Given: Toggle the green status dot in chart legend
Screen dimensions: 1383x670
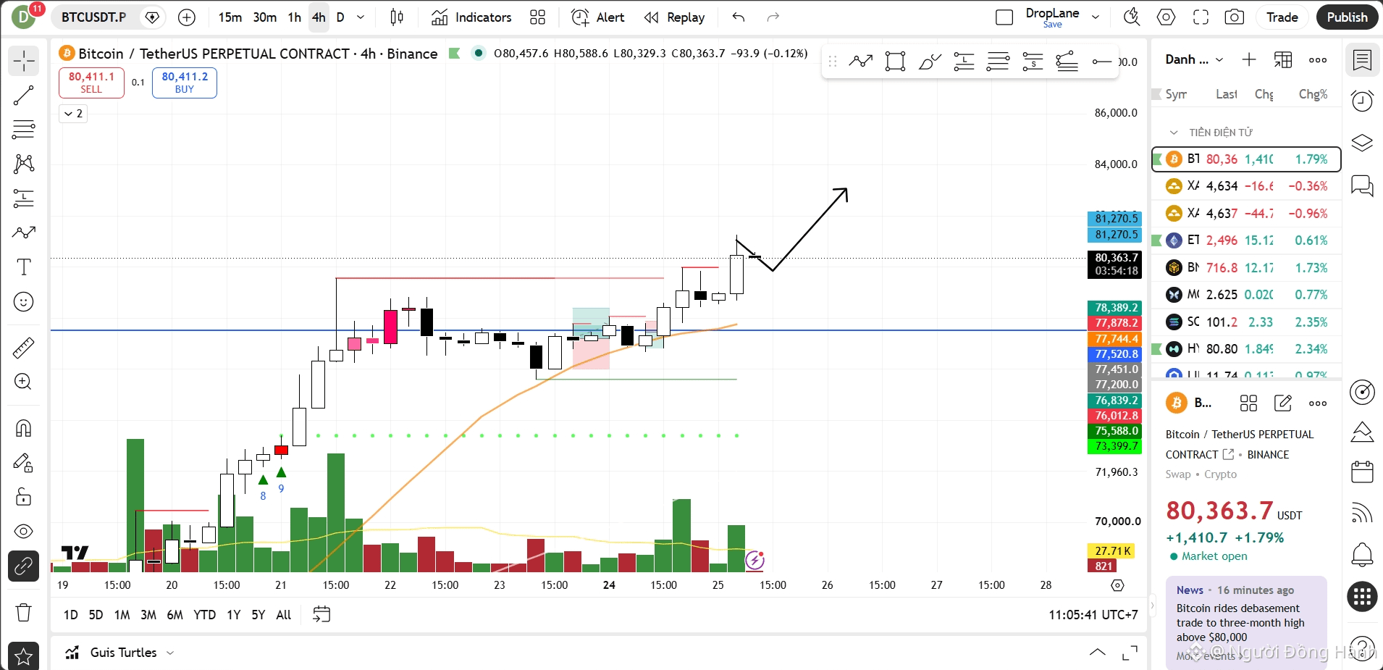Looking at the screenshot, I should point(478,53).
